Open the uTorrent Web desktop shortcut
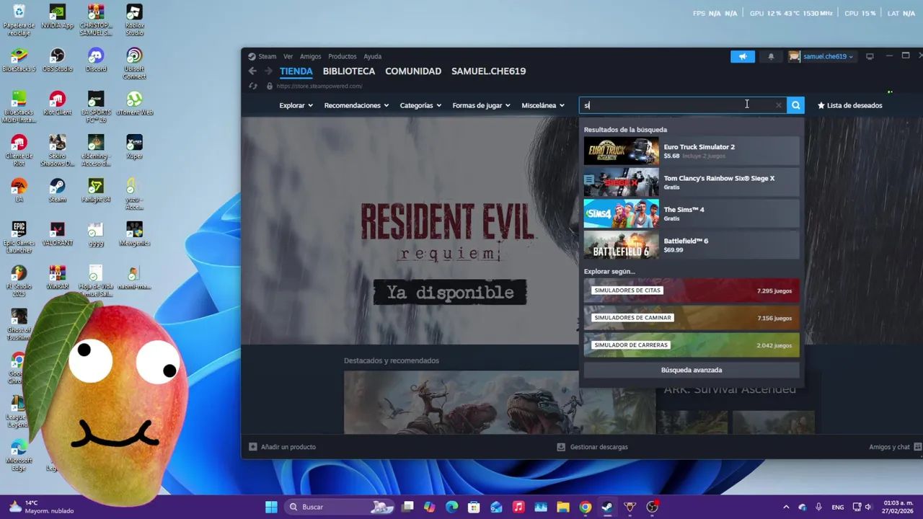Viewport: 923px width, 519px height. (x=134, y=104)
